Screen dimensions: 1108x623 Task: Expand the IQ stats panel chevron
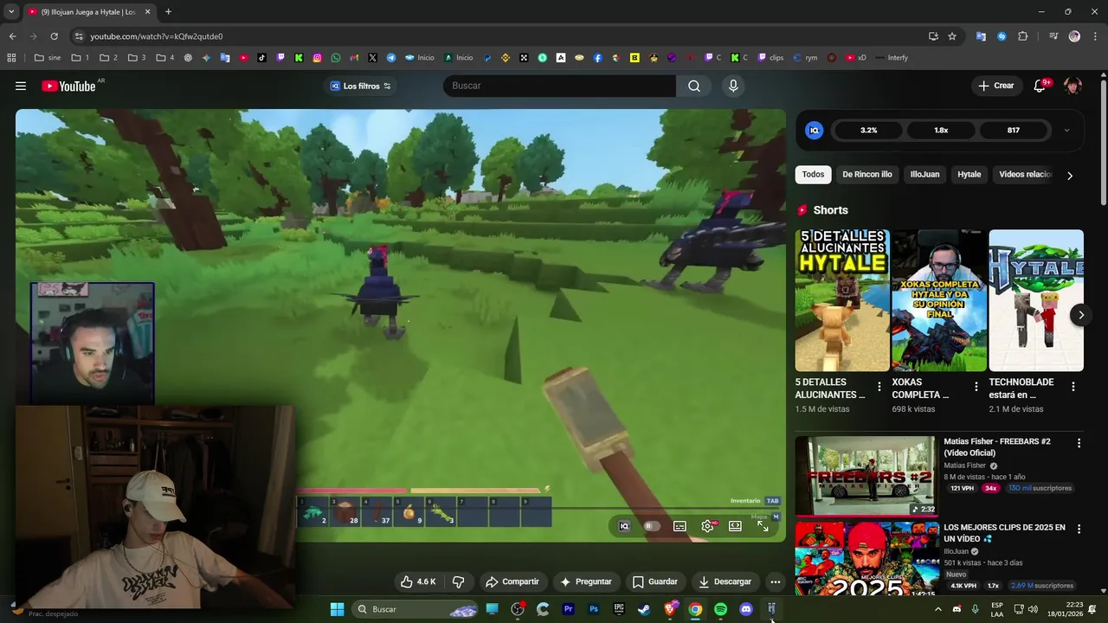1066,131
